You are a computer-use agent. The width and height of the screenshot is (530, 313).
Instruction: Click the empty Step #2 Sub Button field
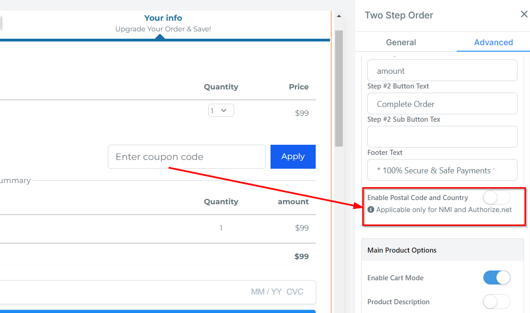point(442,137)
